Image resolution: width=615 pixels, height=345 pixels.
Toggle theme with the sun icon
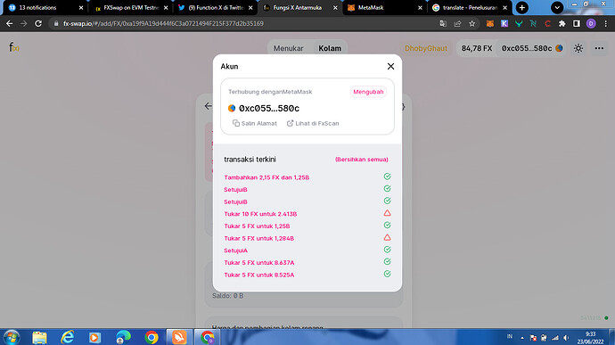click(578, 48)
